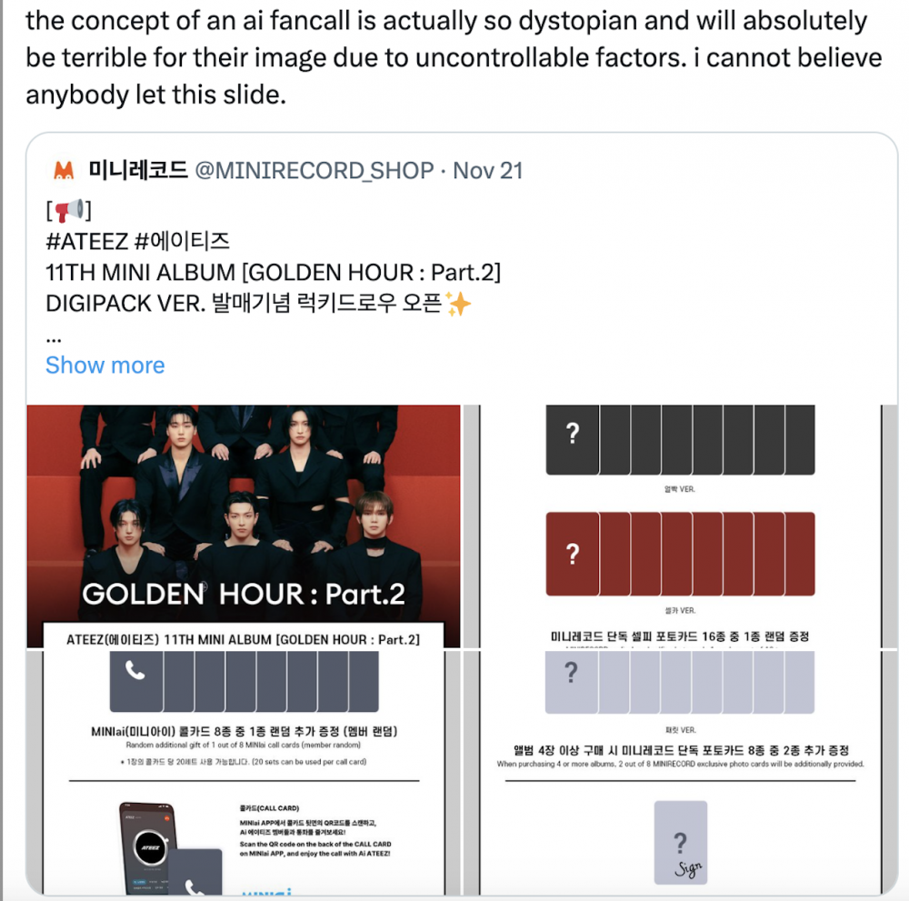
Task: Click the Sign card question mark
Action: (x=681, y=843)
